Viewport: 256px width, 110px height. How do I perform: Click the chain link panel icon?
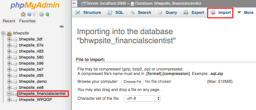tap(62, 26)
